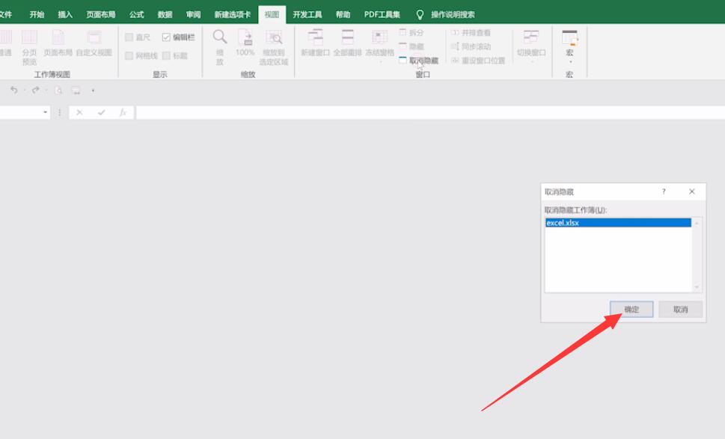Click the print preview icon in quick access toolbar
725x439 pixels.
(58, 90)
